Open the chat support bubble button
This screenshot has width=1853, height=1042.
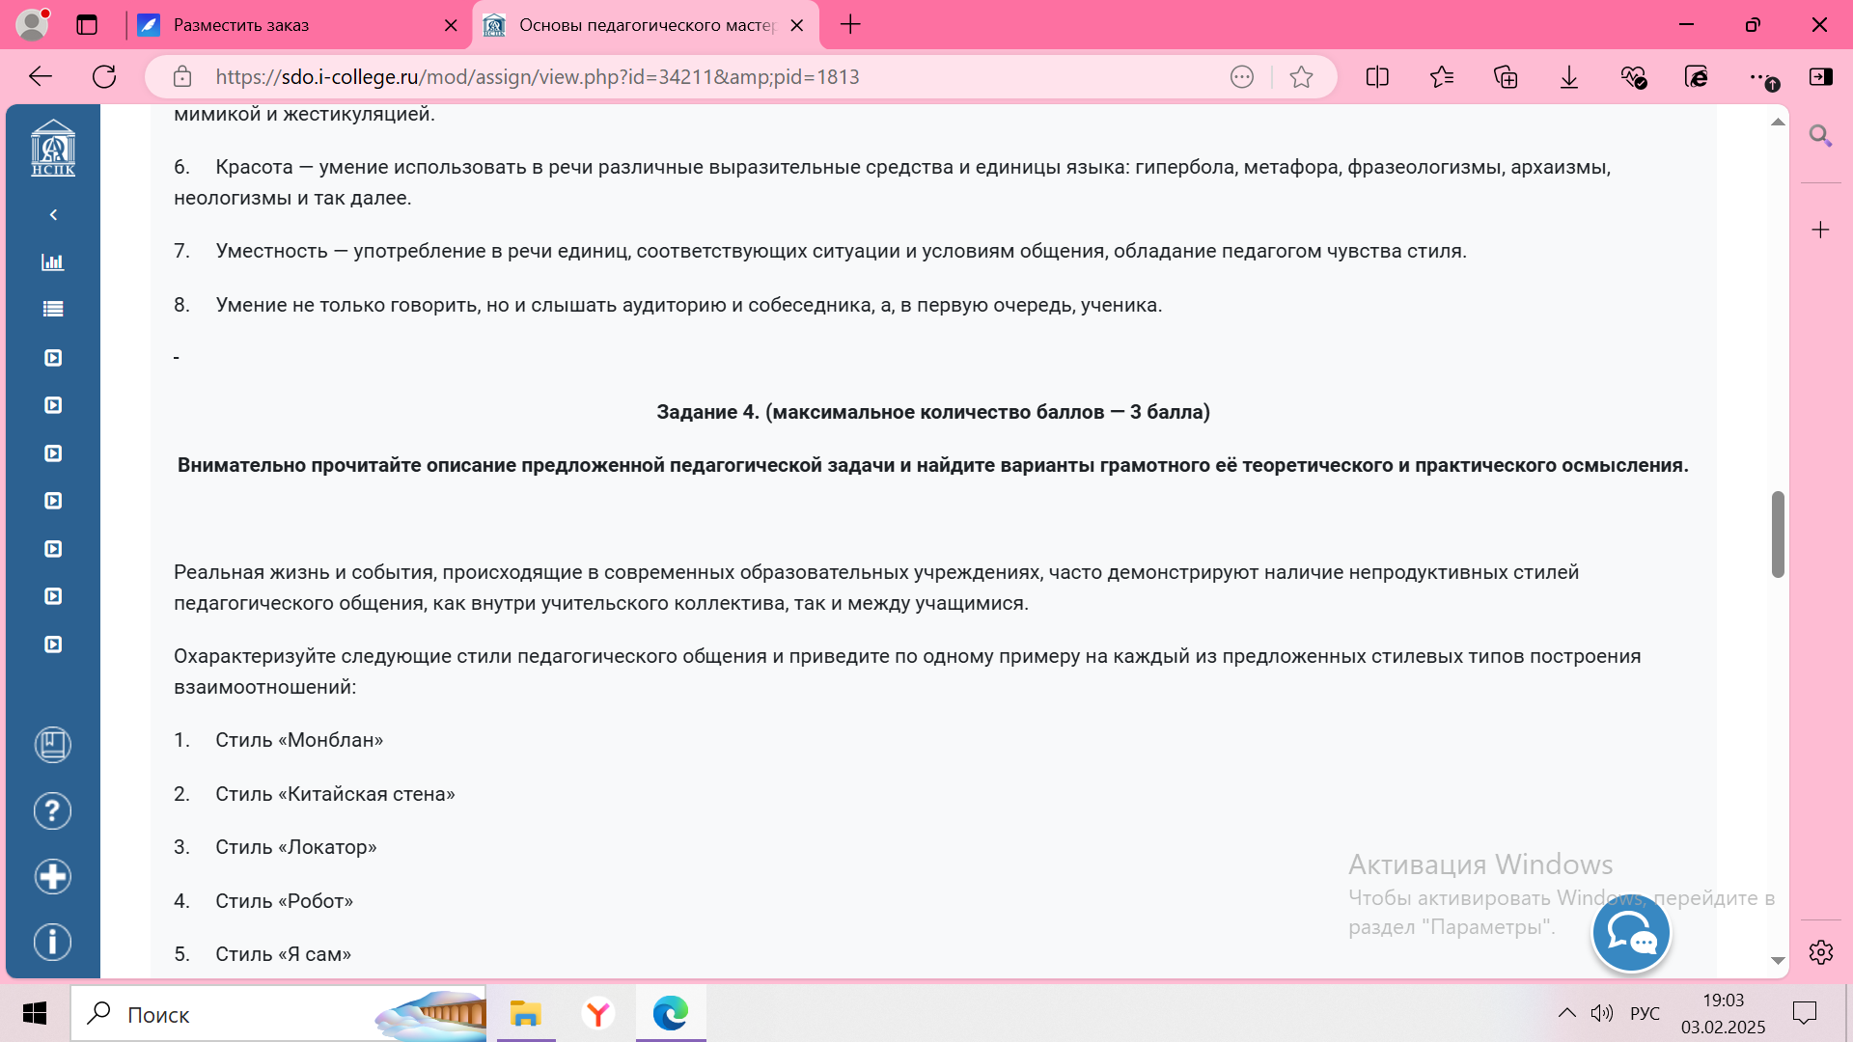click(x=1631, y=934)
